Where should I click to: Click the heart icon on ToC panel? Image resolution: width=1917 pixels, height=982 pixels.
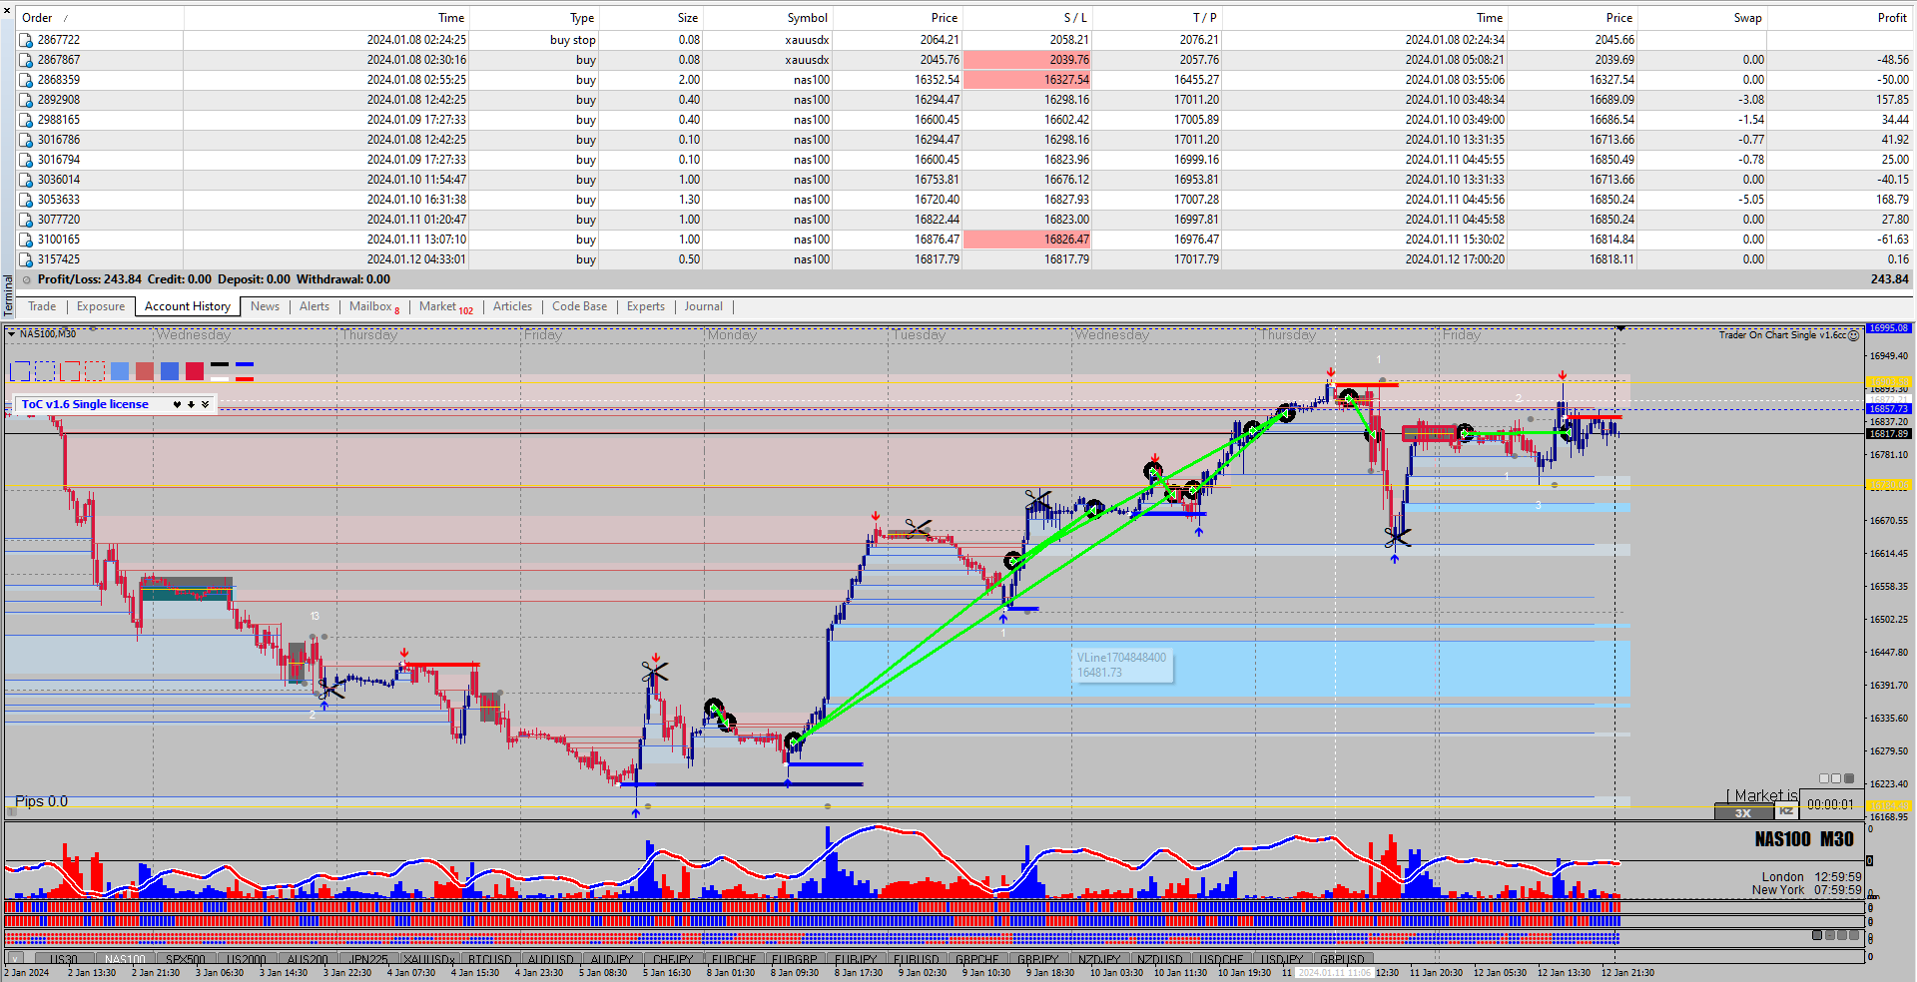[177, 404]
